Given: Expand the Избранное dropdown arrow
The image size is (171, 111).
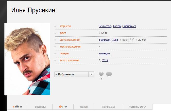Looking at the screenshot, I should point(91,74).
